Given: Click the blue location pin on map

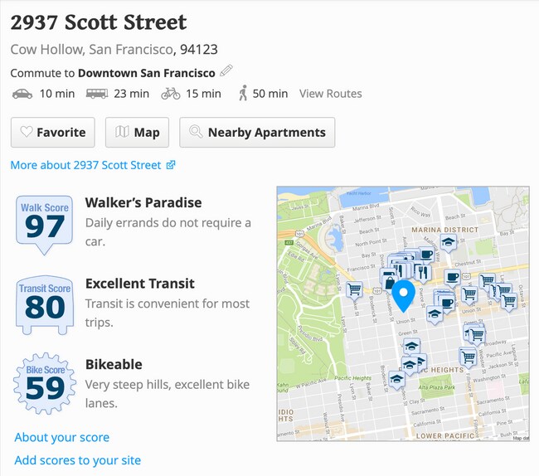Looking at the screenshot, I should click(403, 295).
